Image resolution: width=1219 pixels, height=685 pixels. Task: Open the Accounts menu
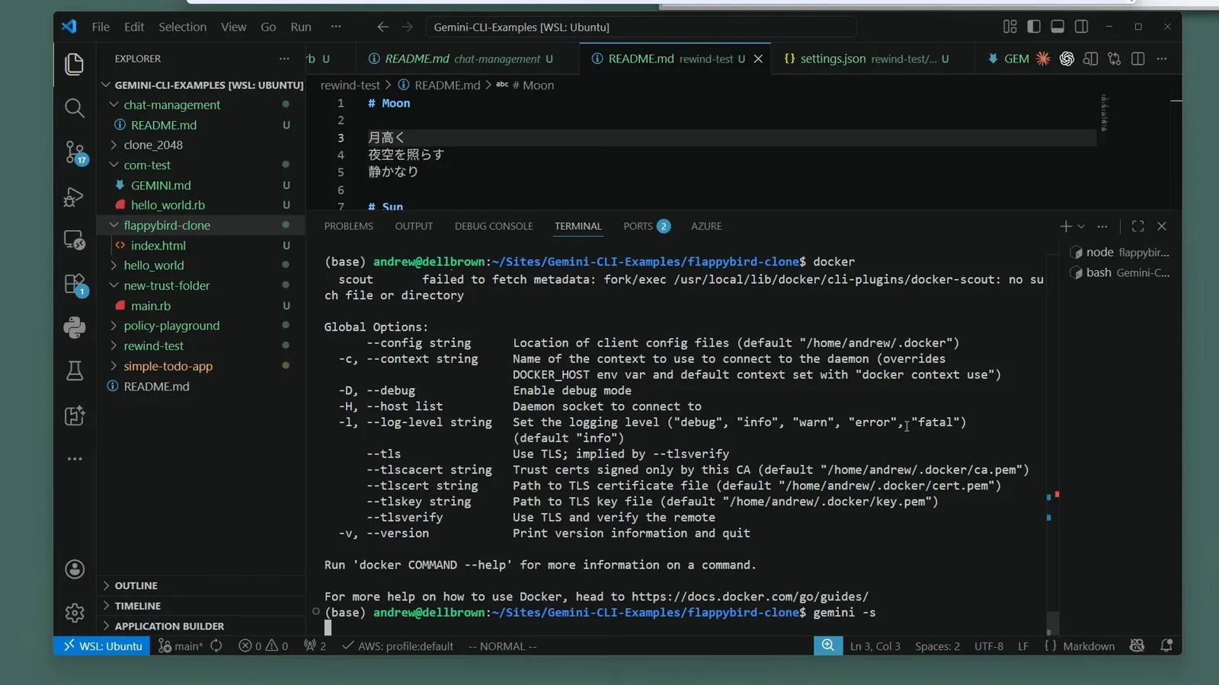[x=74, y=569]
